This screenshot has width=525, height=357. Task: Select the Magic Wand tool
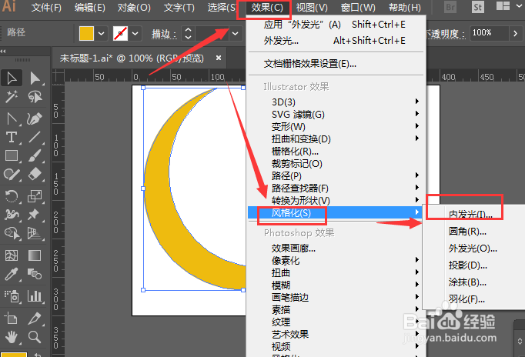12,97
